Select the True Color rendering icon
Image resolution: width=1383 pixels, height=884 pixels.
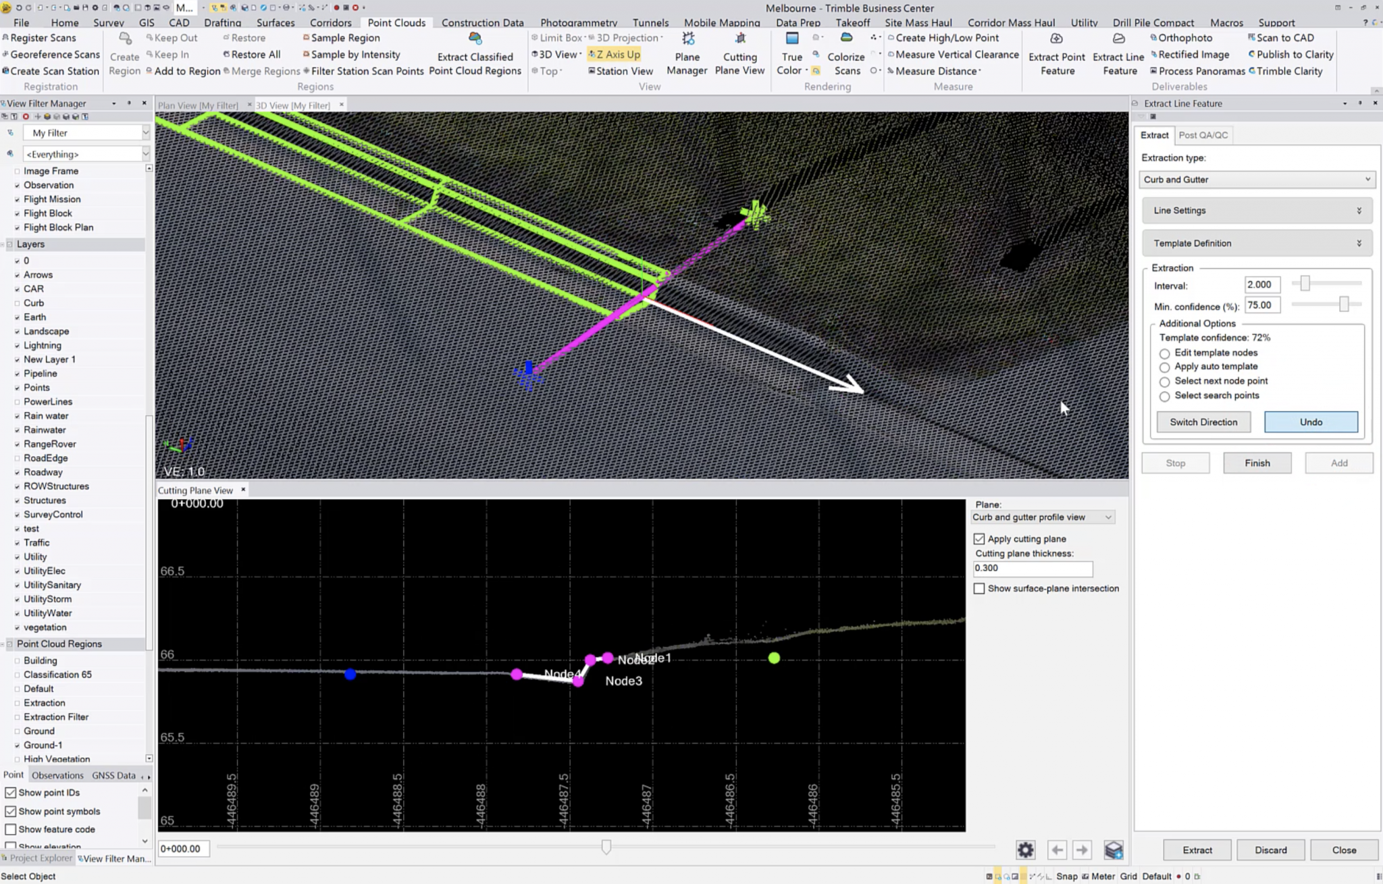pos(791,39)
